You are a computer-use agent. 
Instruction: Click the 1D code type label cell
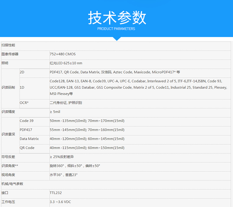click(22, 88)
